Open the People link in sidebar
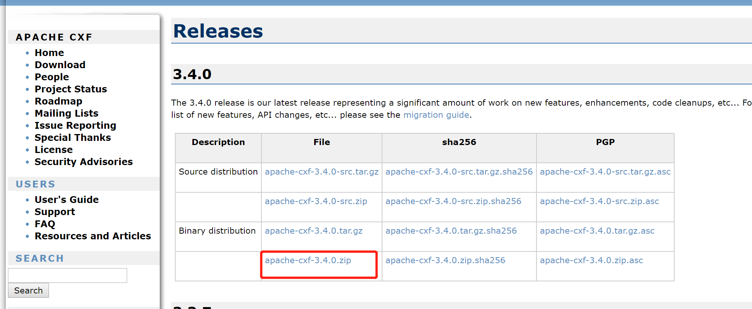 click(52, 77)
